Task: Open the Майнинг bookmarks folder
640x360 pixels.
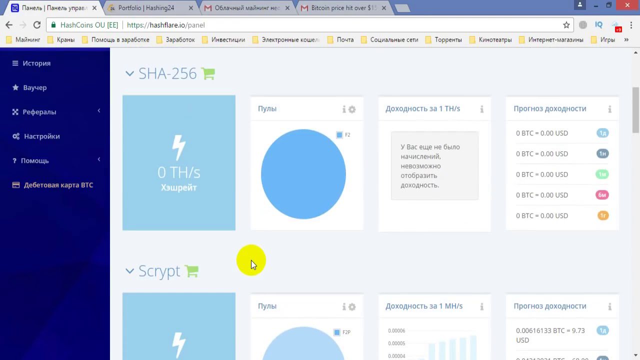Action: tap(23, 39)
